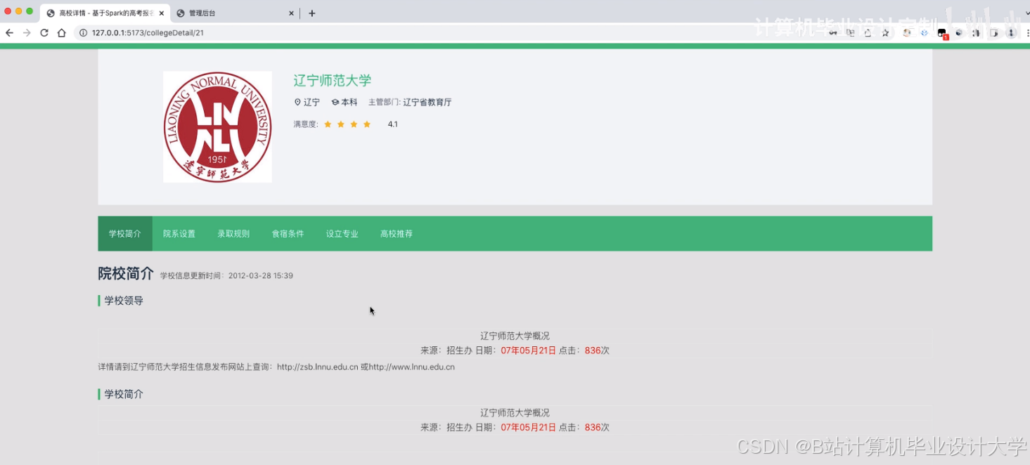Click the share icon in the toolbar
The width and height of the screenshot is (1030, 465).
click(868, 32)
